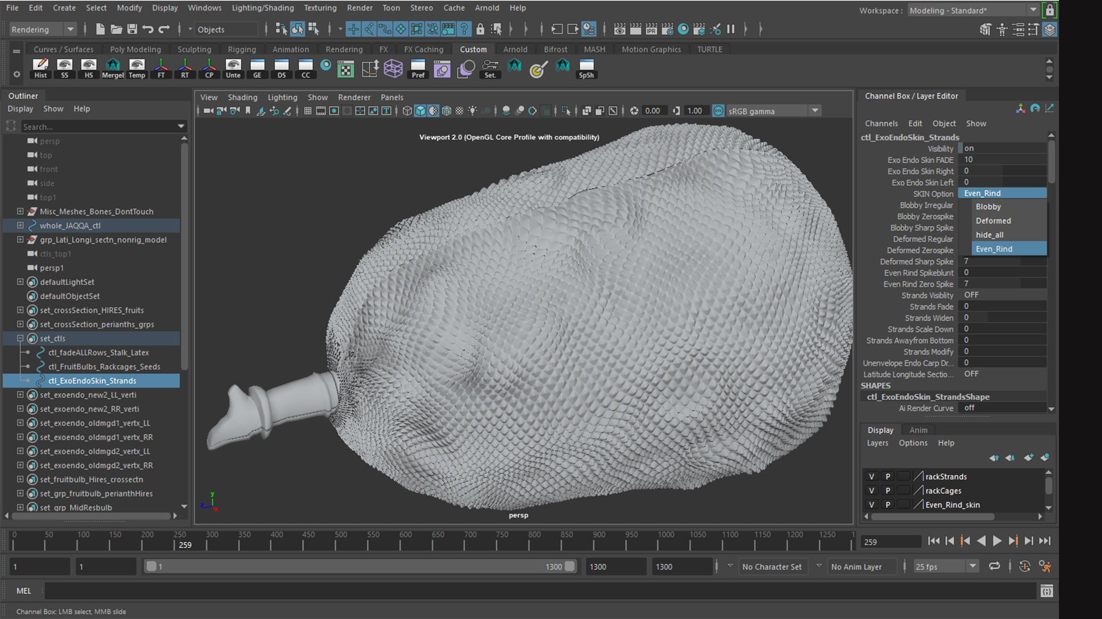Open the Channels menu in Channel Box
The width and height of the screenshot is (1102, 619).
[881, 123]
